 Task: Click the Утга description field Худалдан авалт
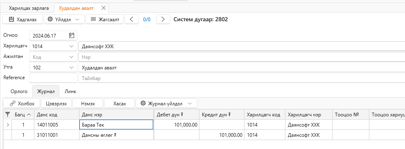tap(242, 68)
